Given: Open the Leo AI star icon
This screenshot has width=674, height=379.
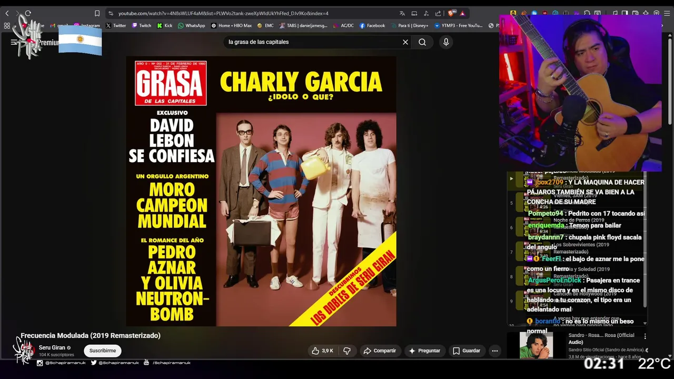Looking at the screenshot, I should tap(646, 13).
